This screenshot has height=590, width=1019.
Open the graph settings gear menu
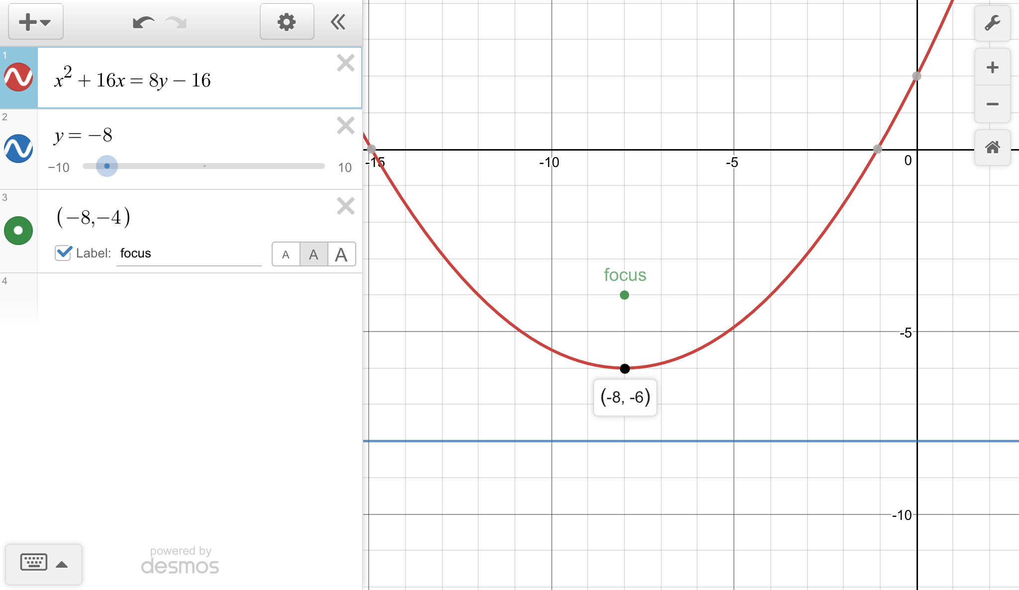coord(287,22)
